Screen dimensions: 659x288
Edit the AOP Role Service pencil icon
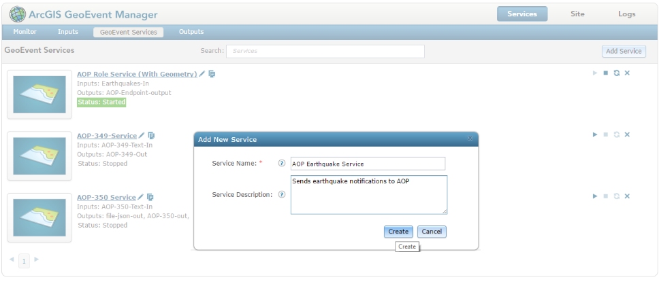pyautogui.click(x=202, y=74)
